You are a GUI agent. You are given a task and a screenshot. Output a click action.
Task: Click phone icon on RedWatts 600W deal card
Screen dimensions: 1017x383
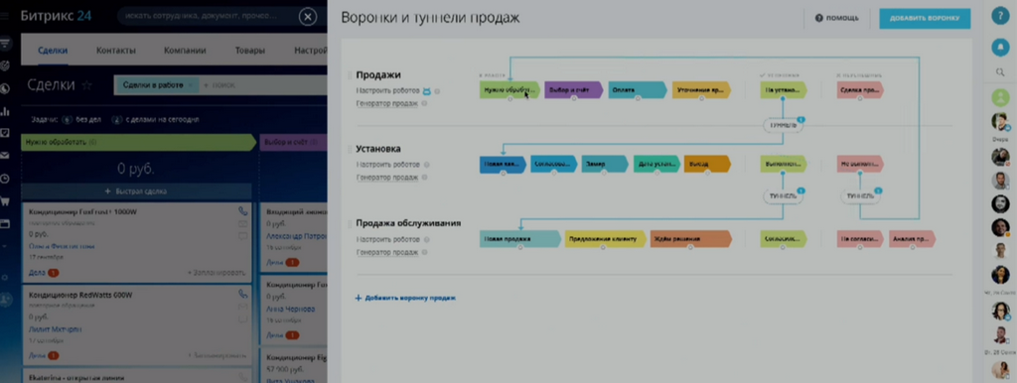(243, 295)
